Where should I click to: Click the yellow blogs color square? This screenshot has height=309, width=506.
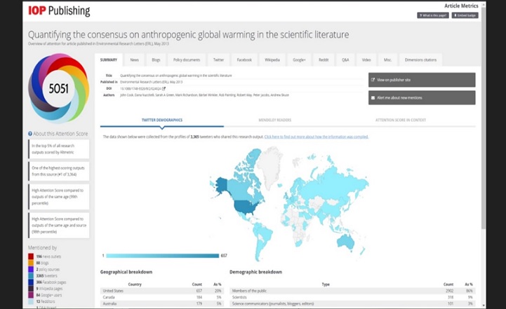[x=30, y=263]
